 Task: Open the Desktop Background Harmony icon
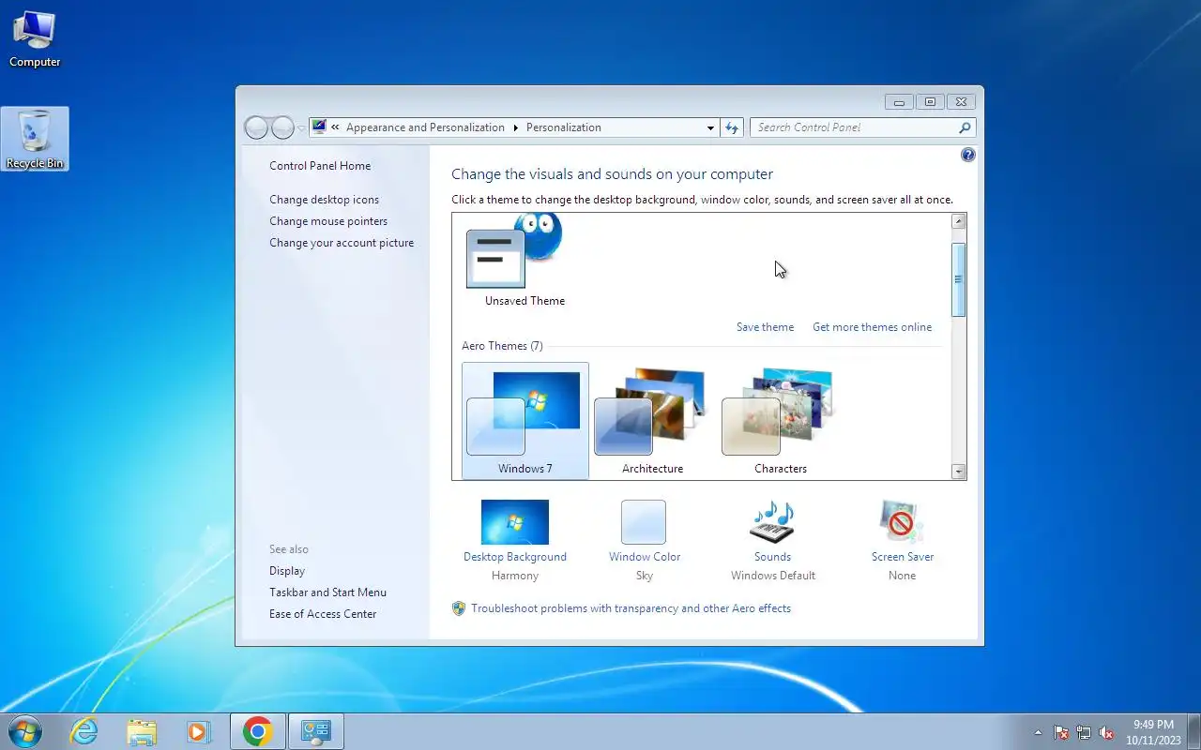pos(515,522)
